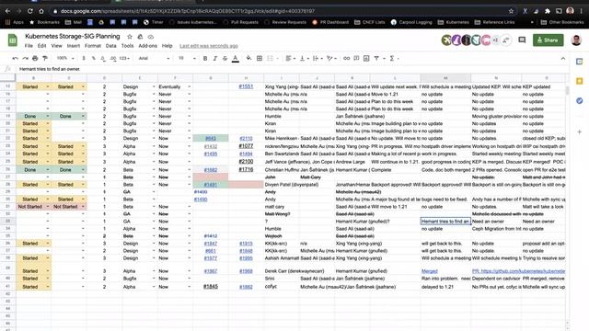Click the move to folder icon
The image size is (589, 331).
click(x=140, y=37)
